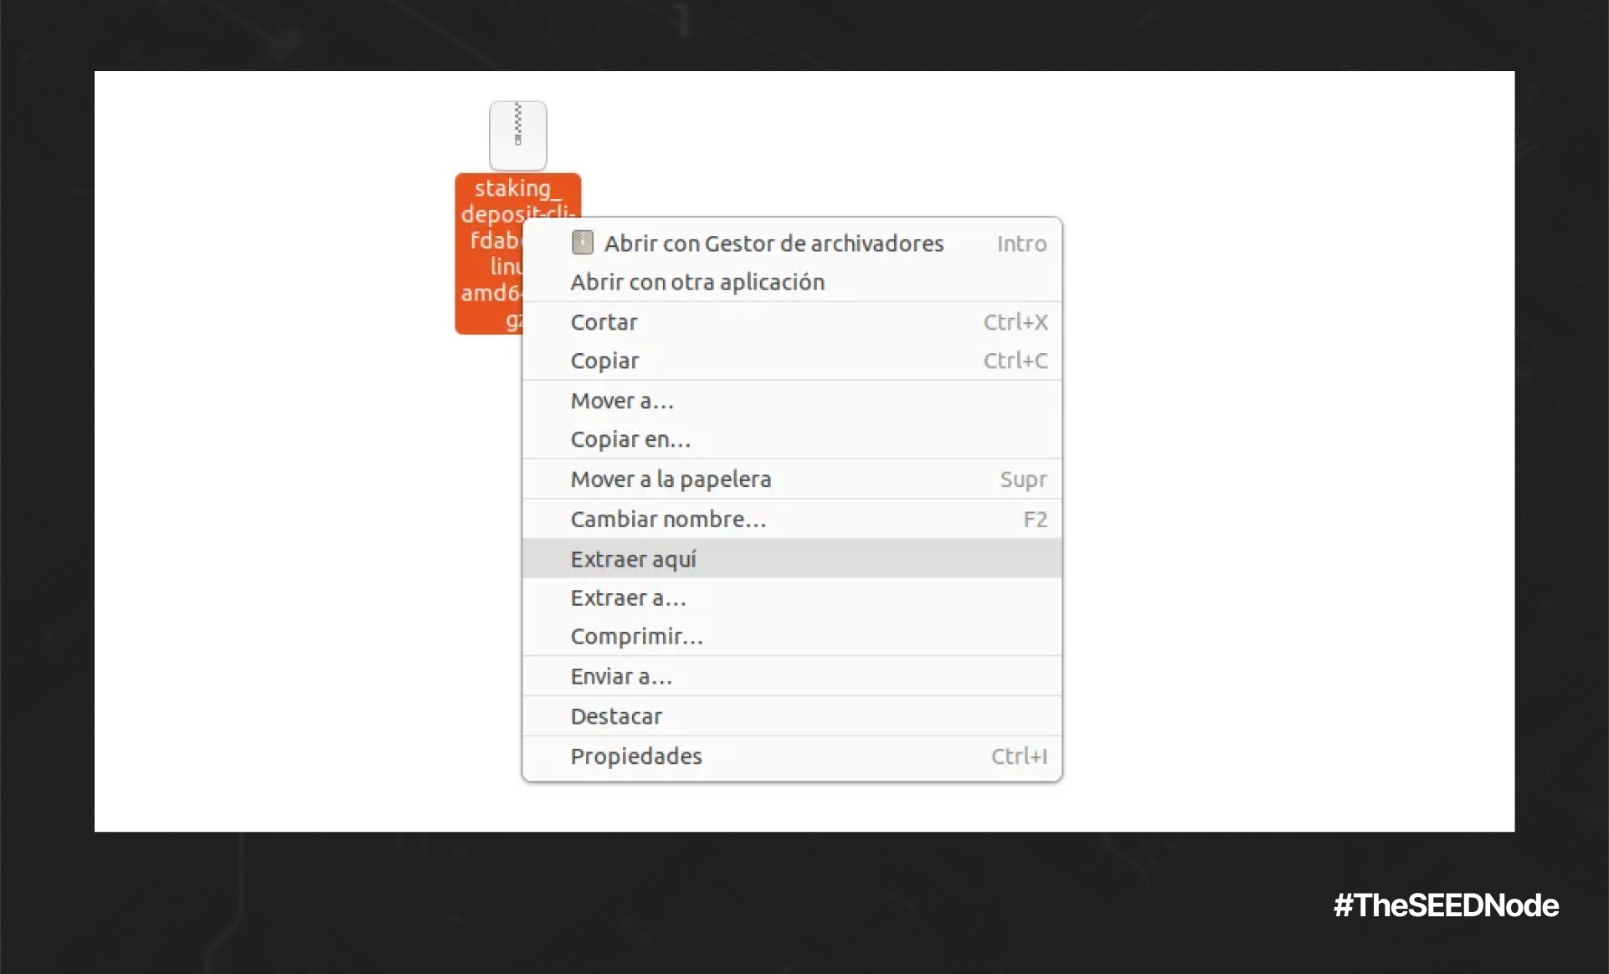Click the #TheSEEDNode hashtag text

tap(1446, 905)
